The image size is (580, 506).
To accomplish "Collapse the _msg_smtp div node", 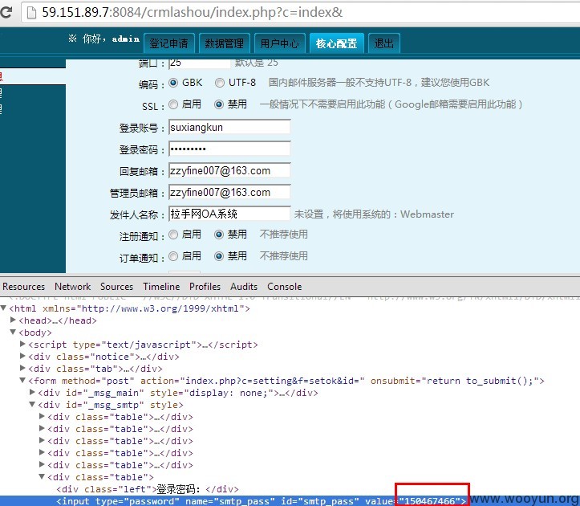I will pyautogui.click(x=32, y=404).
